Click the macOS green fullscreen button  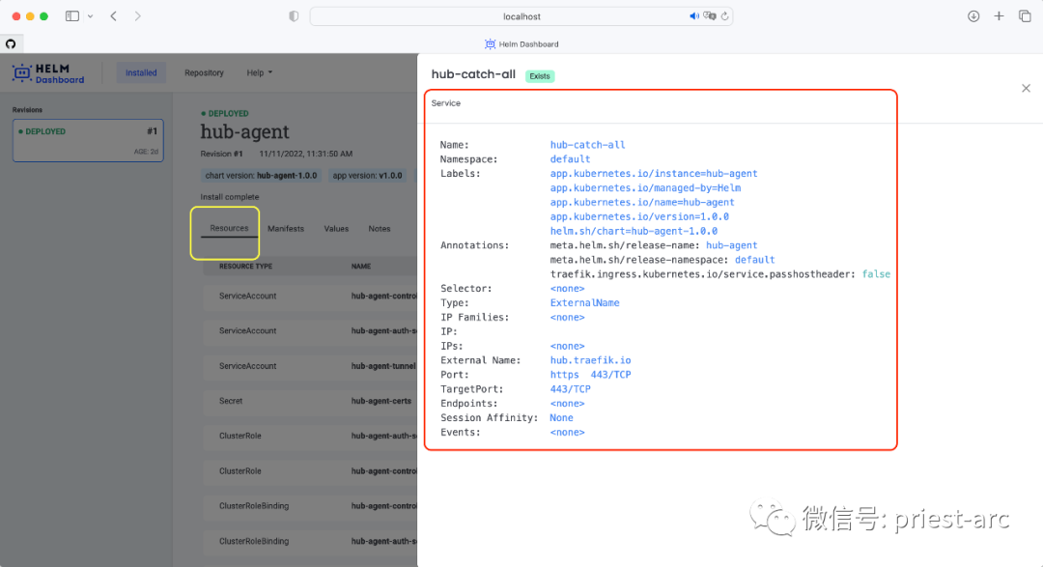point(43,16)
